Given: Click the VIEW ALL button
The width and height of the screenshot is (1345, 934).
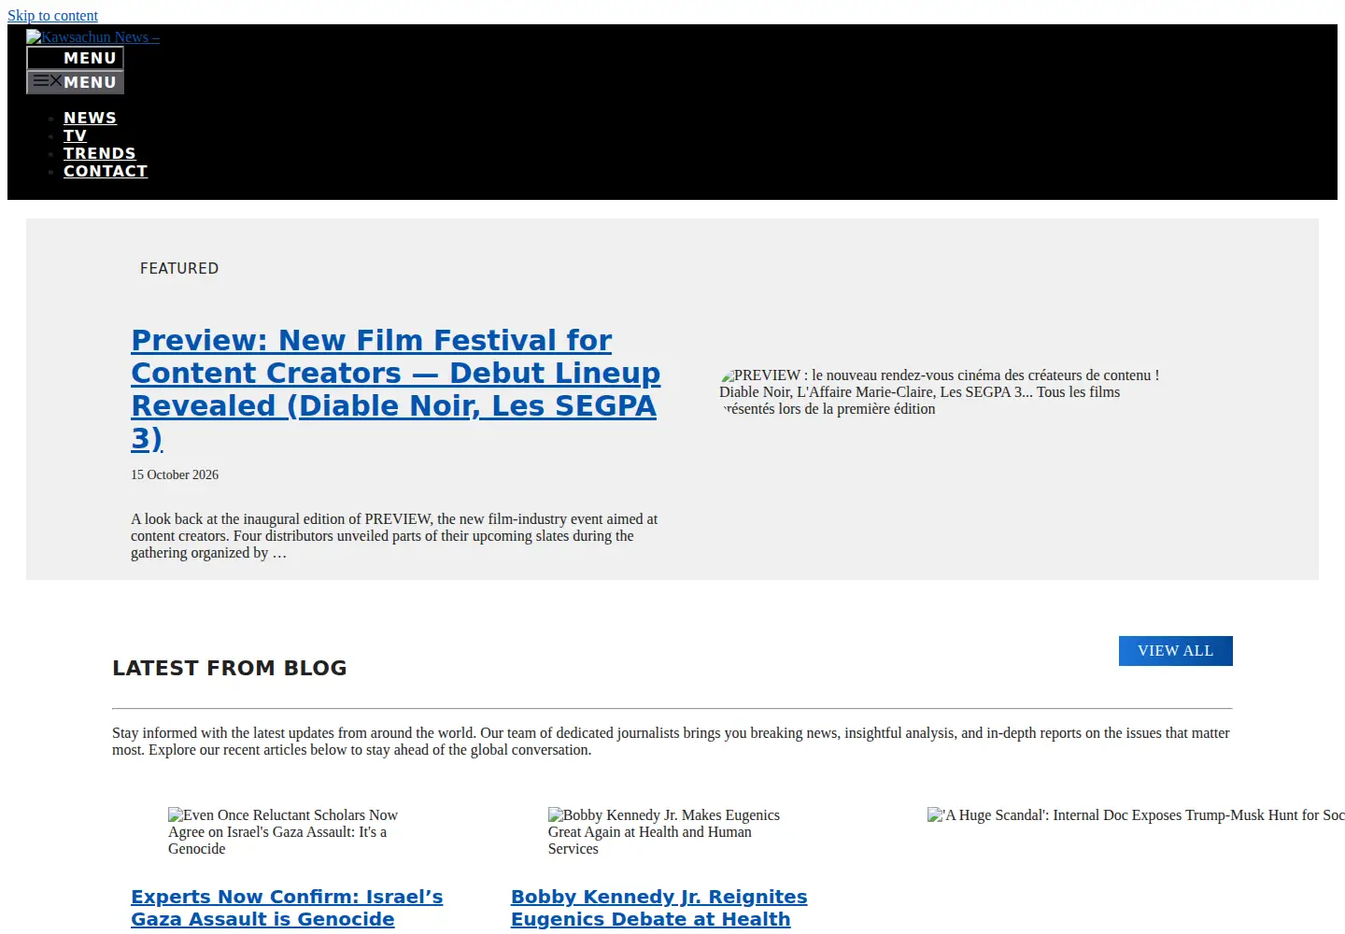Looking at the screenshot, I should pyautogui.click(x=1175, y=651).
